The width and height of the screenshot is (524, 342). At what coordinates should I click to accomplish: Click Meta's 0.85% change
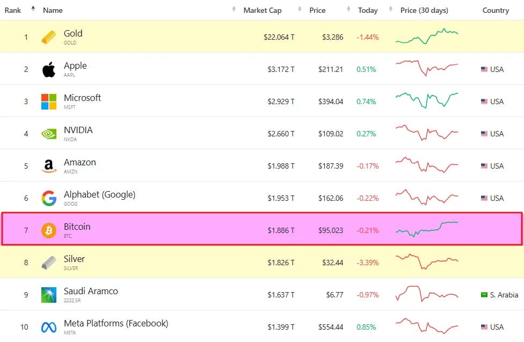click(366, 328)
